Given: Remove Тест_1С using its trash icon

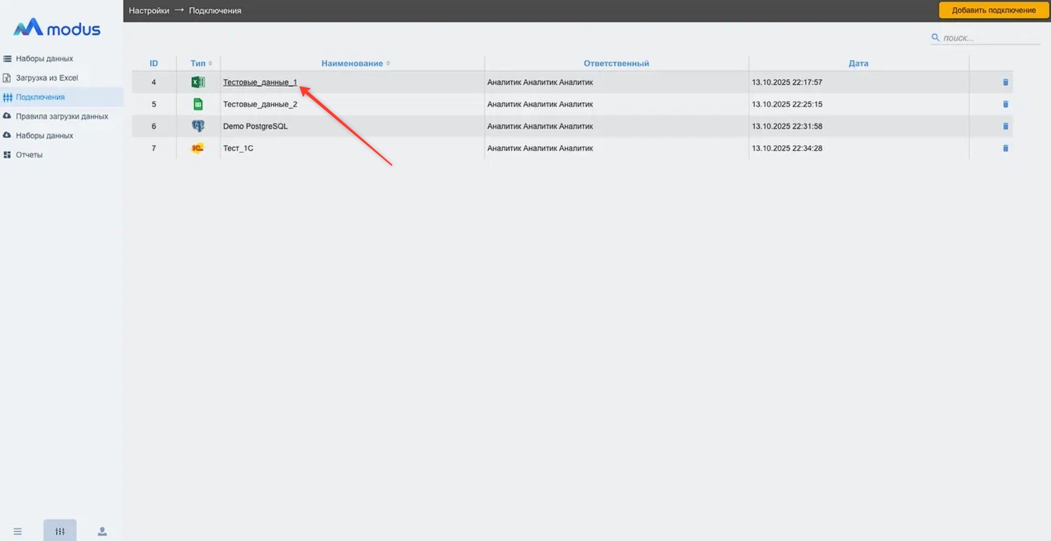Looking at the screenshot, I should tap(1005, 148).
